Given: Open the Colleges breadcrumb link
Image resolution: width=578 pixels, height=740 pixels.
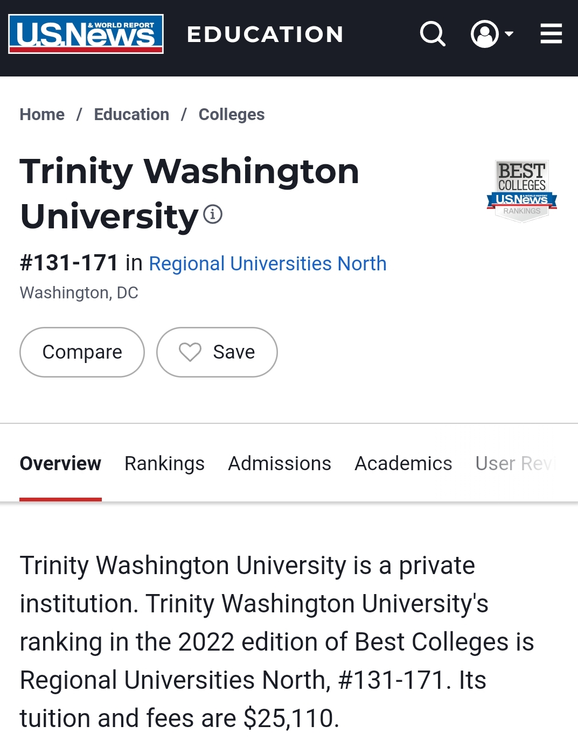Looking at the screenshot, I should coord(232,115).
